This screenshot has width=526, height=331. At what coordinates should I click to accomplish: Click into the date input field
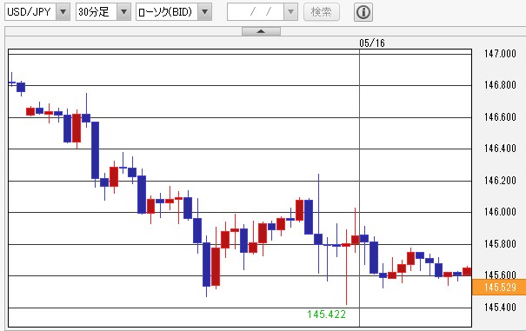coord(256,12)
